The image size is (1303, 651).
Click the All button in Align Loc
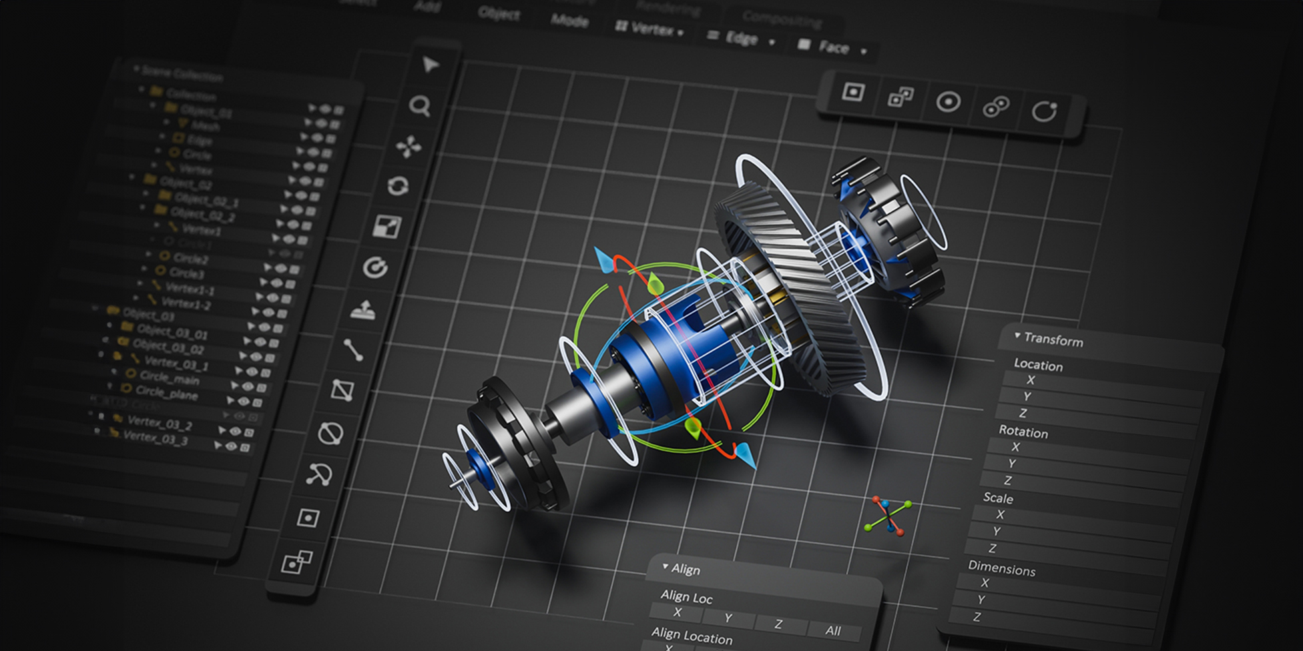pyautogui.click(x=833, y=630)
